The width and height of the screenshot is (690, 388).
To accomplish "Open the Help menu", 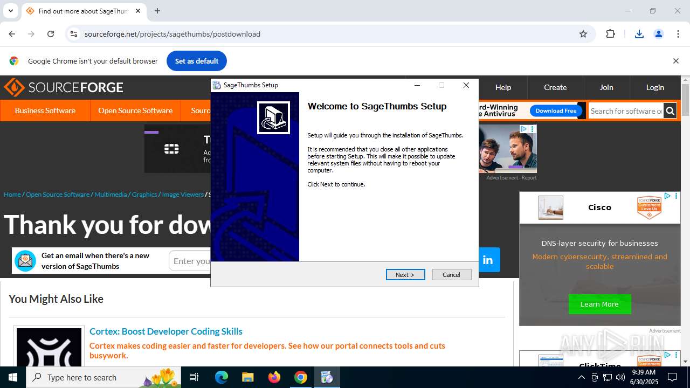I will (503, 87).
